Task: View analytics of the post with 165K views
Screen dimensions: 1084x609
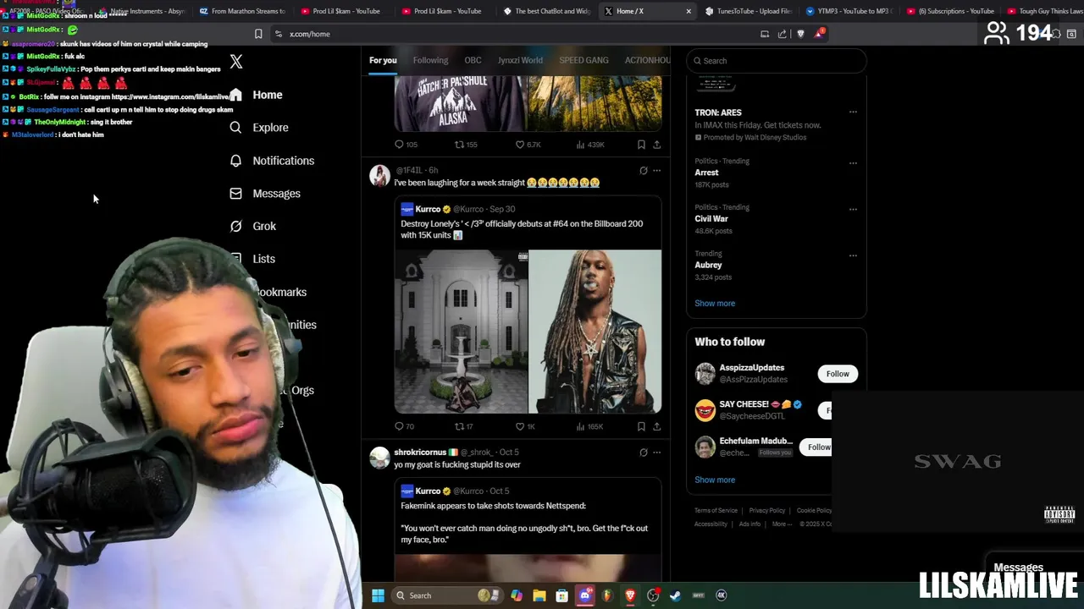Action: [x=590, y=426]
